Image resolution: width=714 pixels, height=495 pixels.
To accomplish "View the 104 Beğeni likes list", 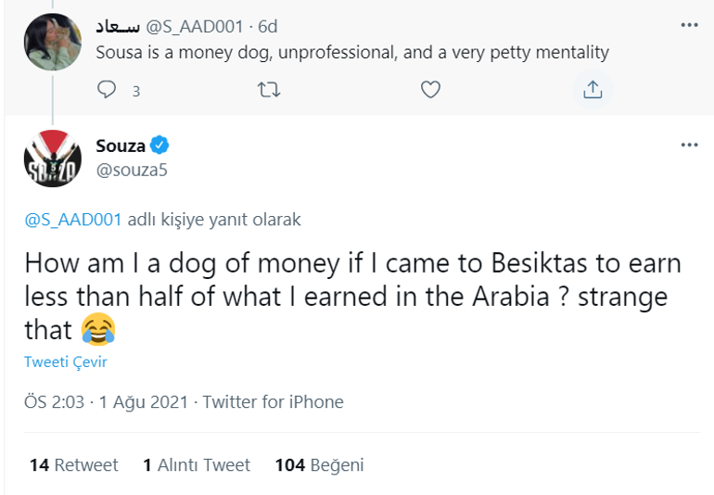I will coord(319,464).
